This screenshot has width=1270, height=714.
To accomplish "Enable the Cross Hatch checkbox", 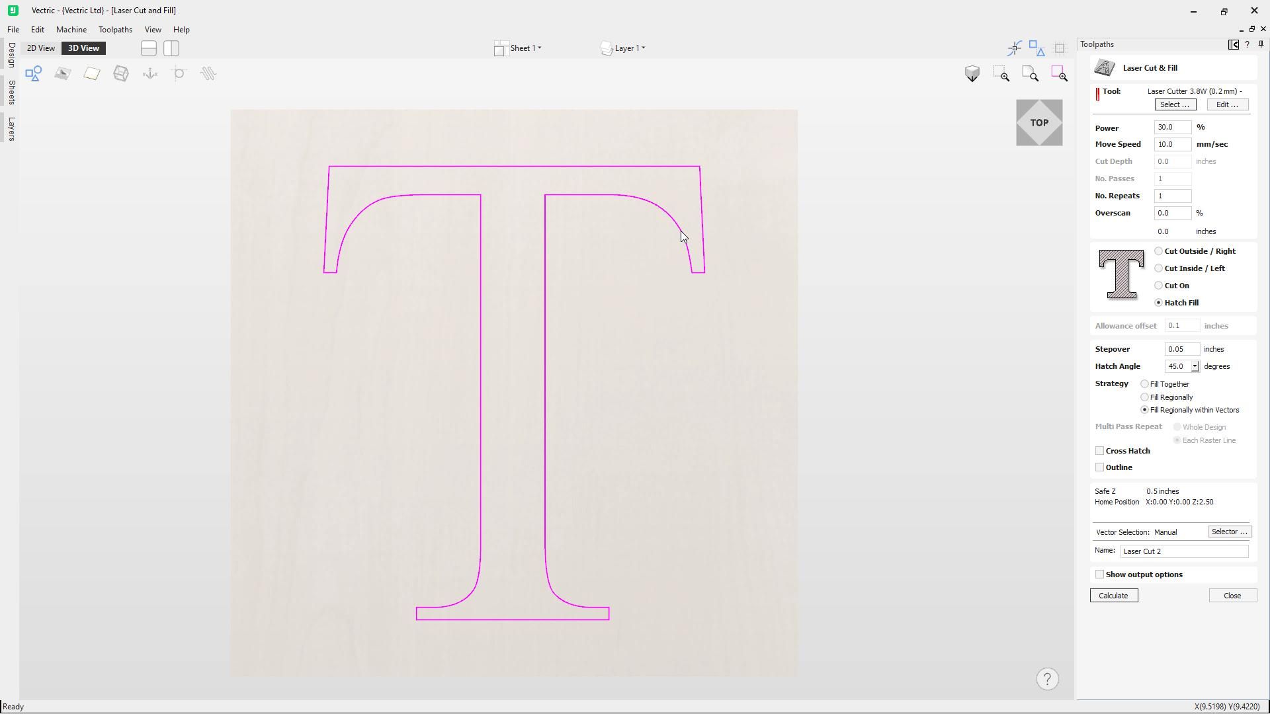I will click(x=1099, y=451).
